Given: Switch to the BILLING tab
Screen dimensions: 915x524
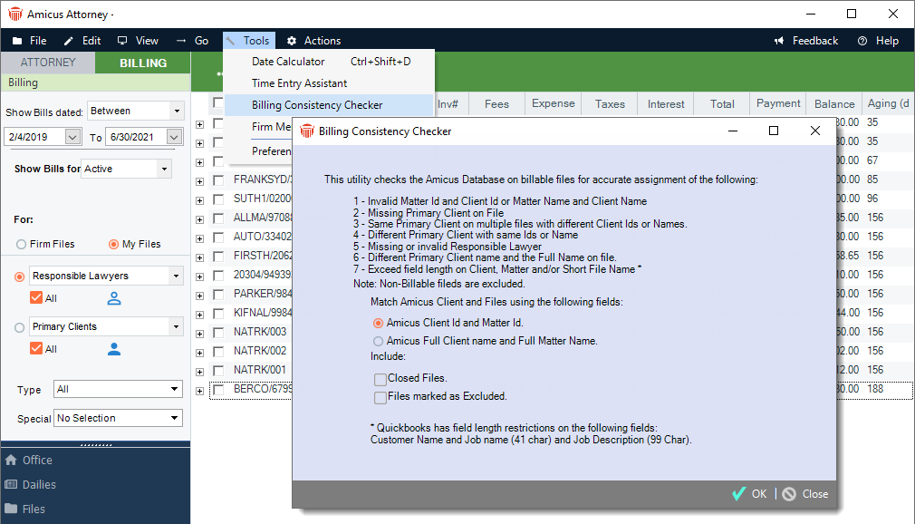Looking at the screenshot, I should coord(143,63).
